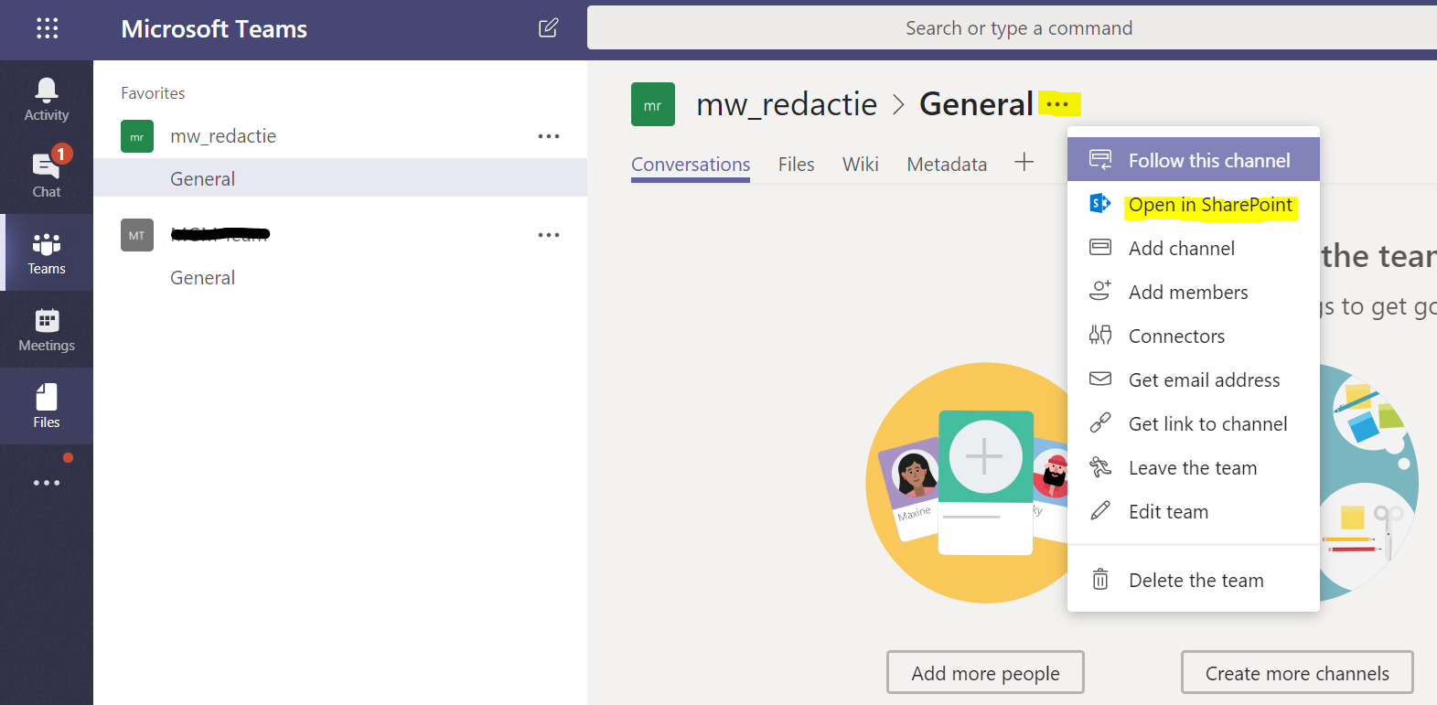The width and height of the screenshot is (1437, 705).
Task: Select Get email address
Action: (x=1194, y=379)
